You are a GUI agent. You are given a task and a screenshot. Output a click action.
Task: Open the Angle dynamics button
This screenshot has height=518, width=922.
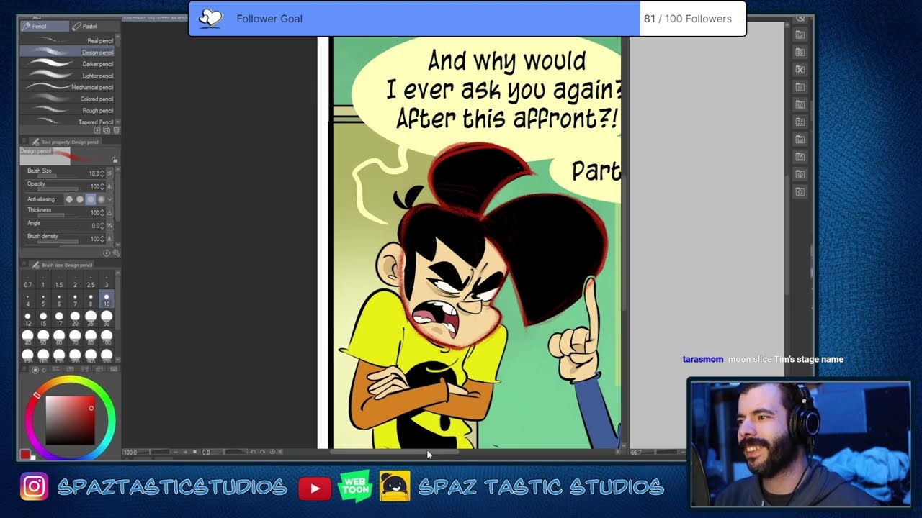coord(109,226)
